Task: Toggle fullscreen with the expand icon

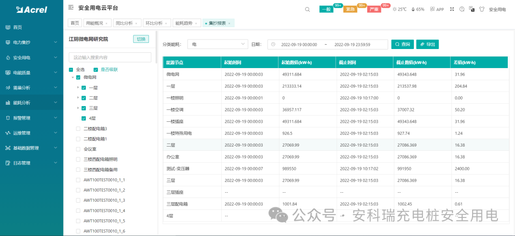Action: 452,9
